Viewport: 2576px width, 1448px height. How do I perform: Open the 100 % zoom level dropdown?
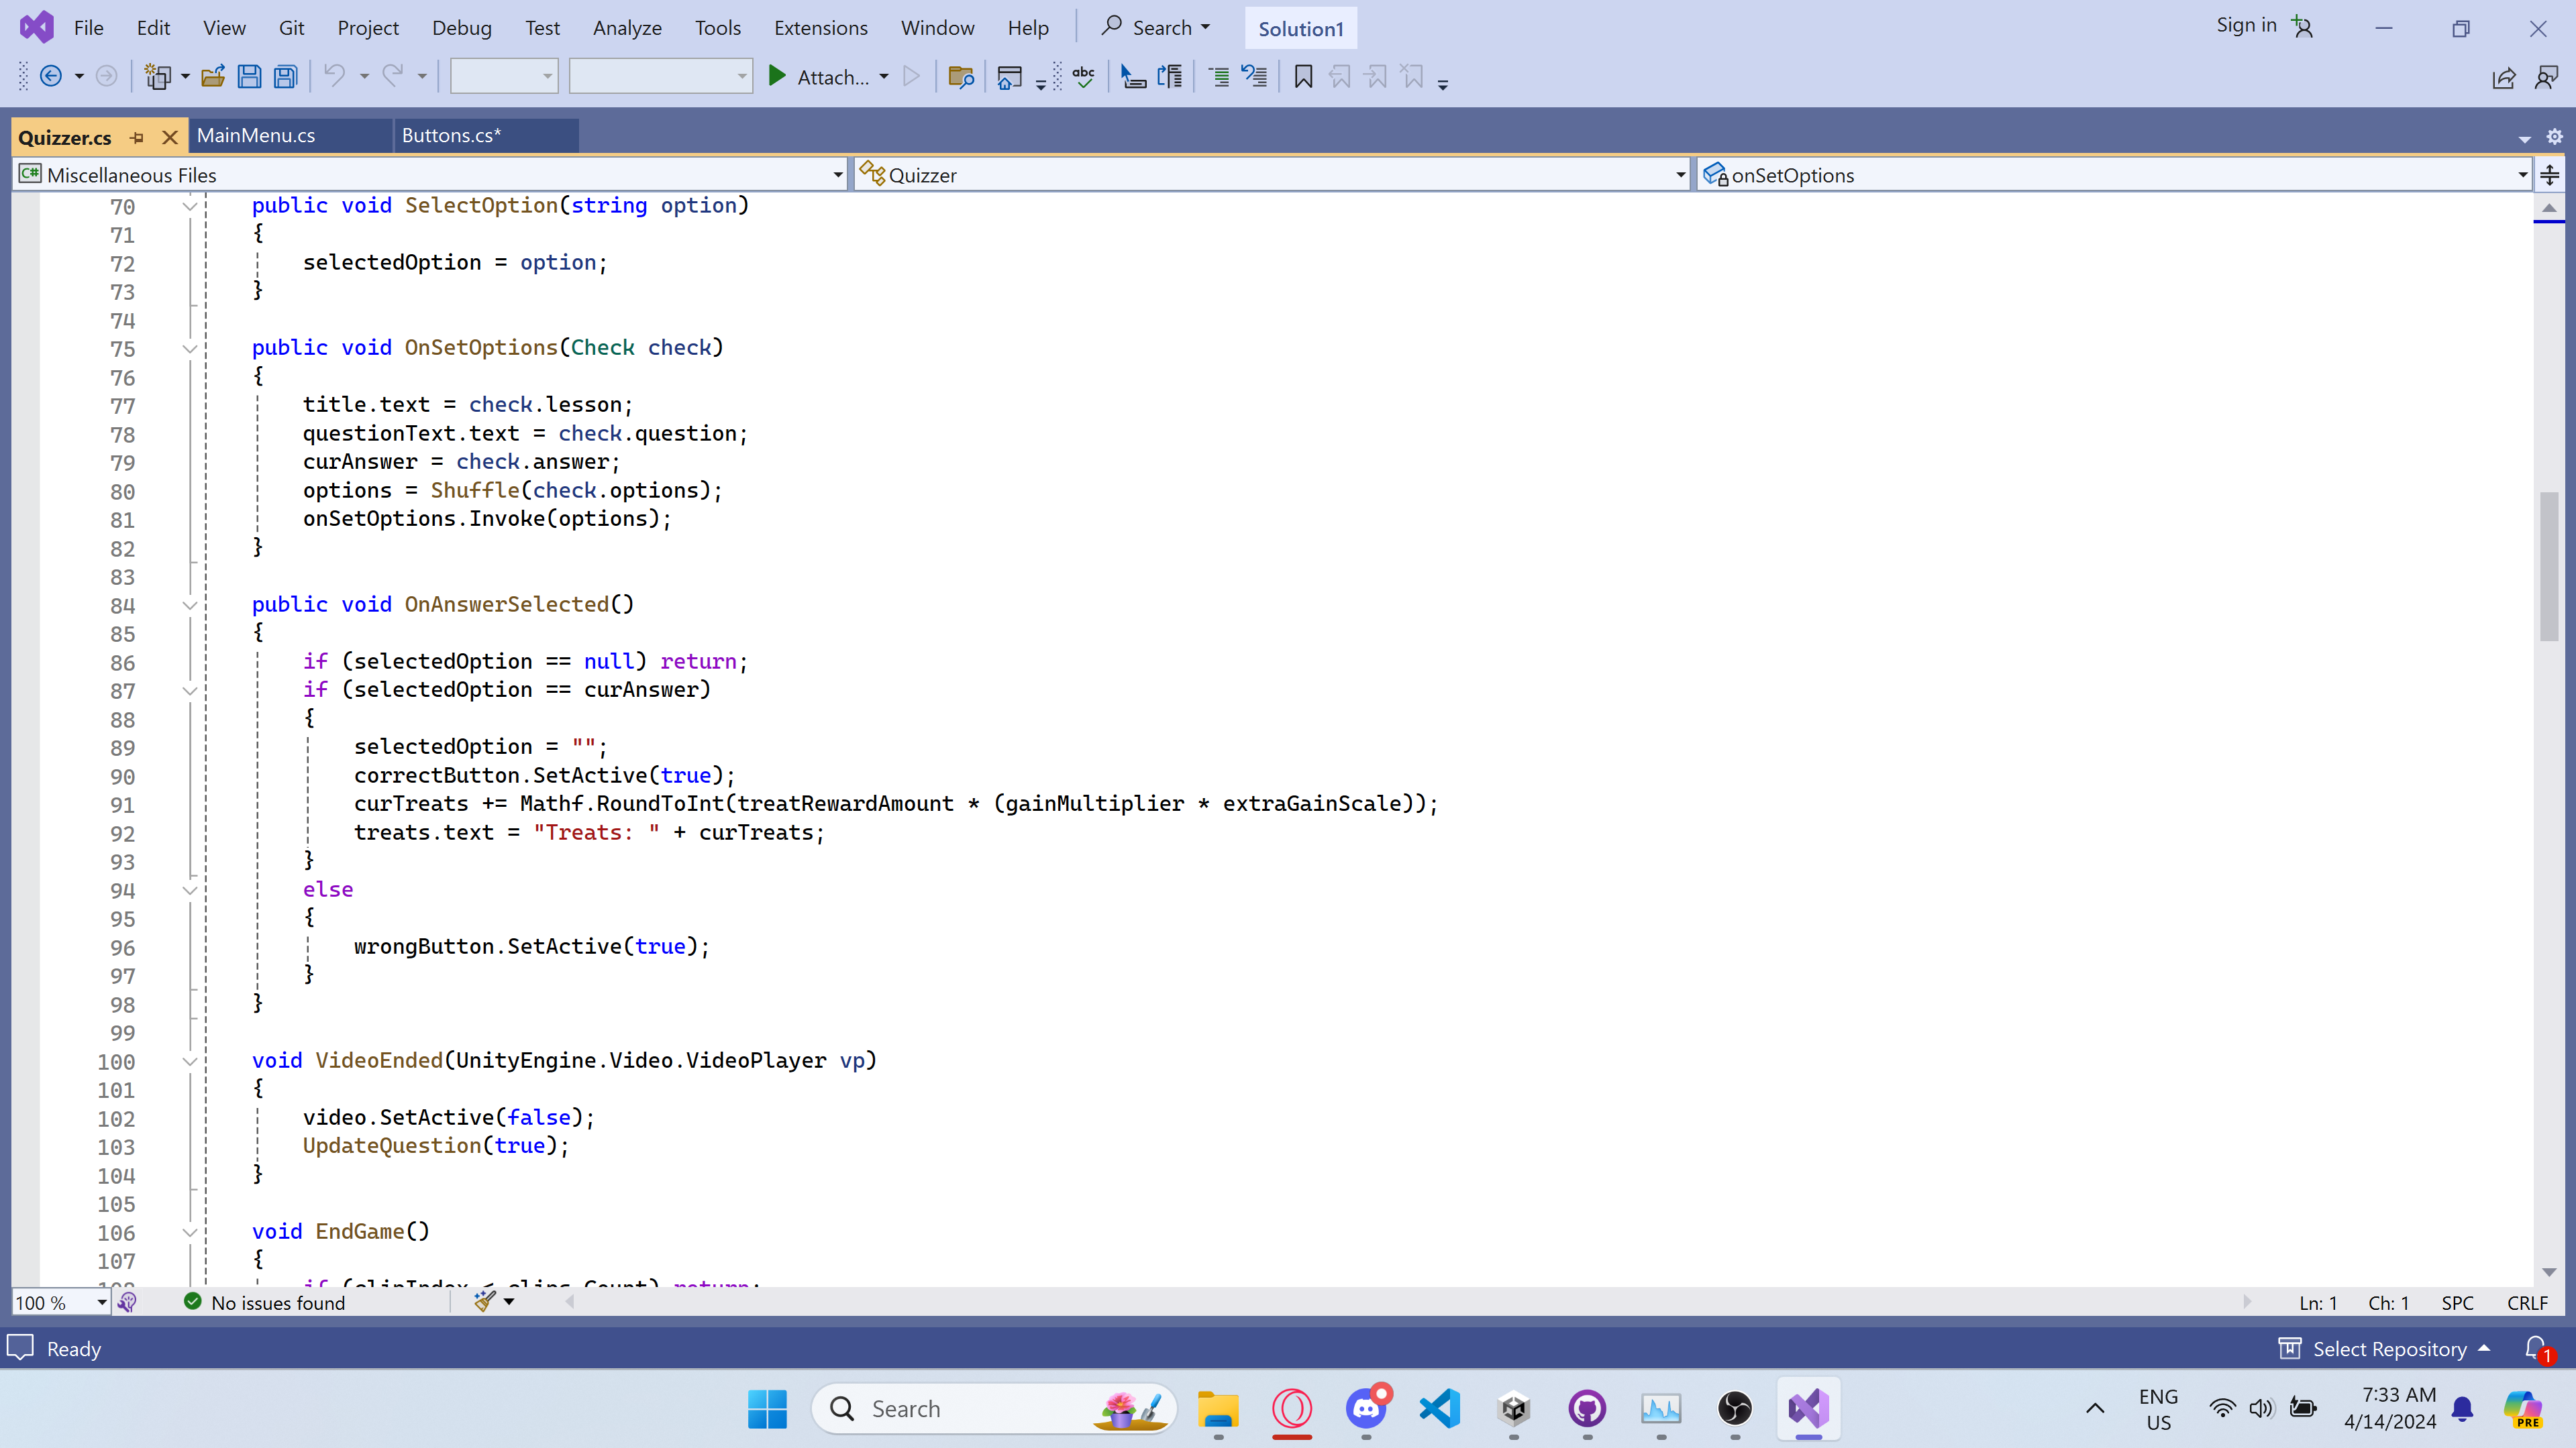101,1302
